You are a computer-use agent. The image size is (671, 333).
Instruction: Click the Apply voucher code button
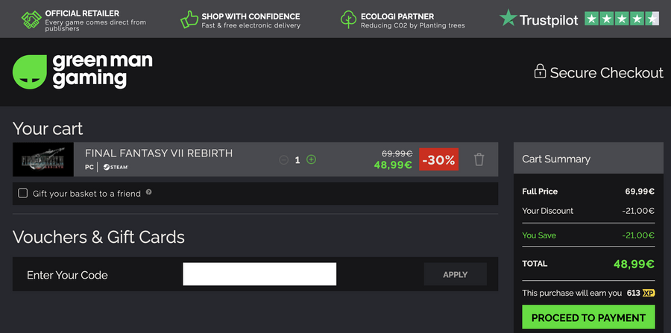coord(455,274)
